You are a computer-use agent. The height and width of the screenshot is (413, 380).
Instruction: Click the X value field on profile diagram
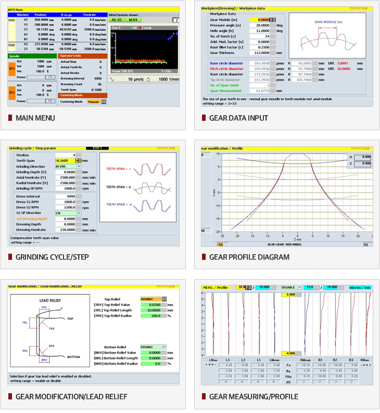coord(363,157)
